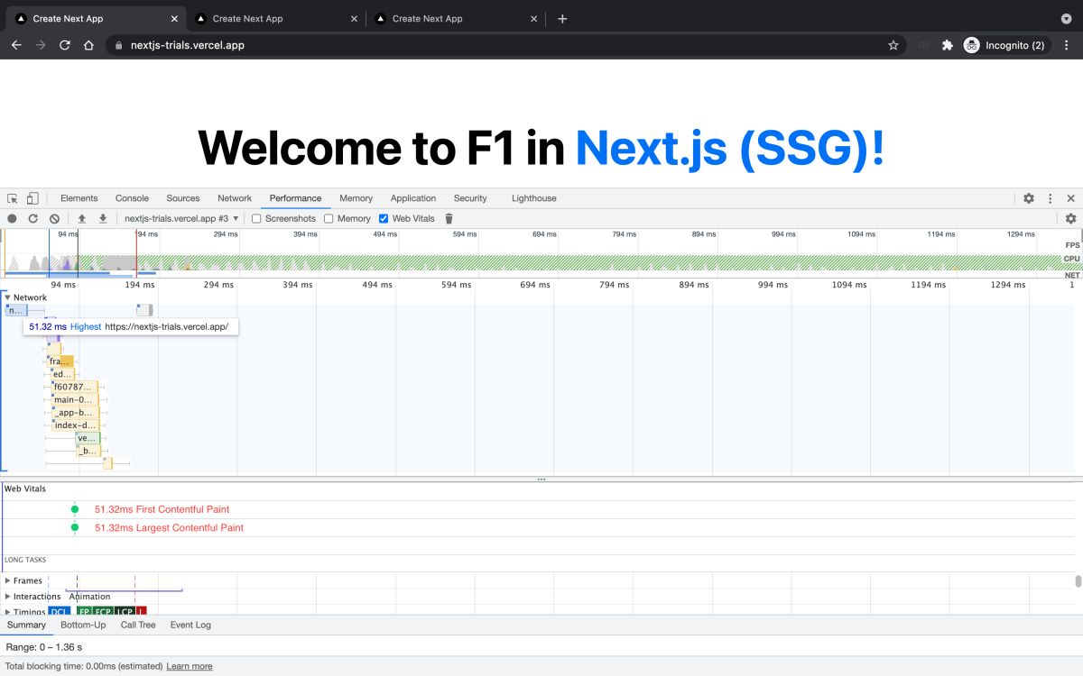Toggle the device toolbar icon
The height and width of the screenshot is (676, 1083).
click(32, 198)
